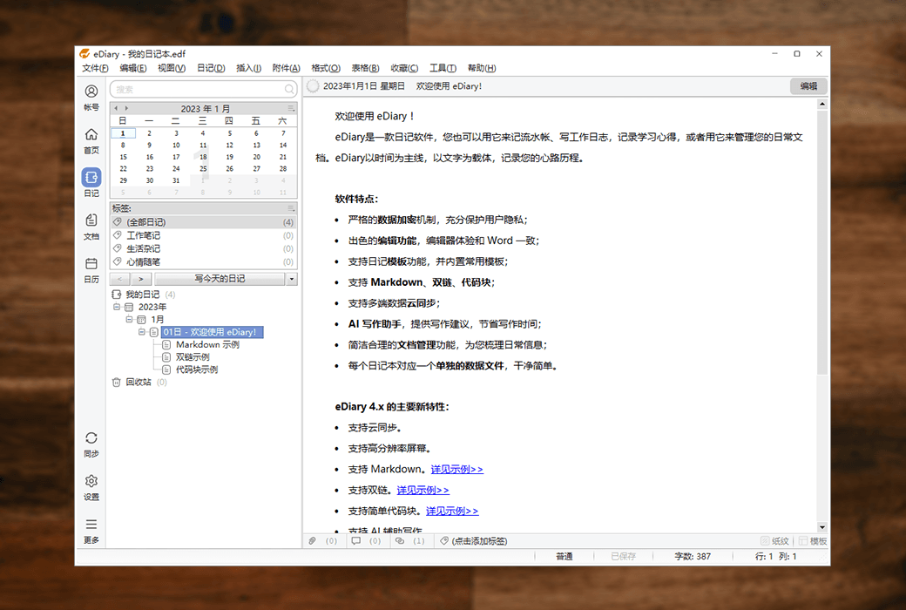Viewport: 906px width, 610px height.
Task: Select the 日记 diary sidebar icon
Action: coord(91,178)
